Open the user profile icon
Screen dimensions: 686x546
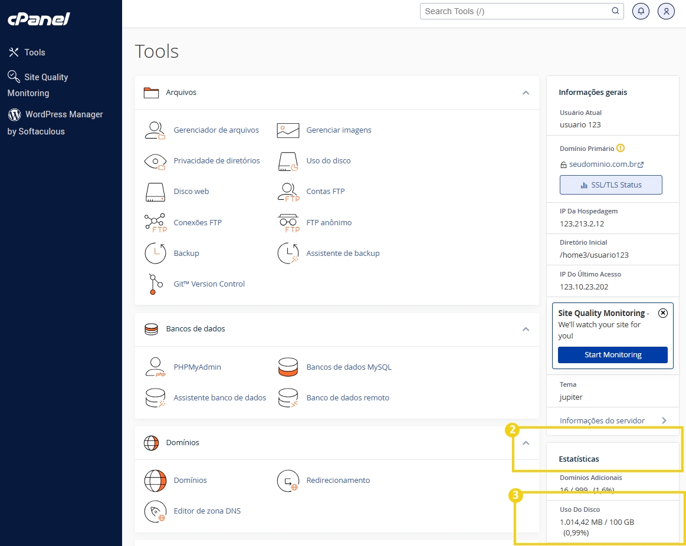(666, 11)
